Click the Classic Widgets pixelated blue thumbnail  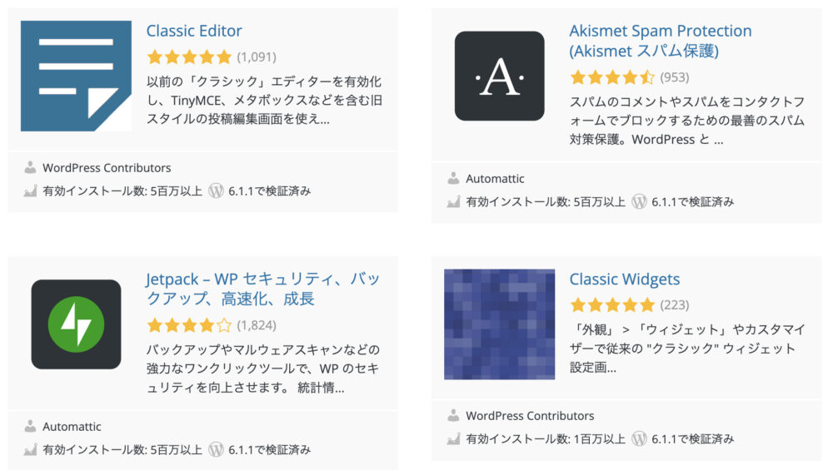click(x=499, y=324)
